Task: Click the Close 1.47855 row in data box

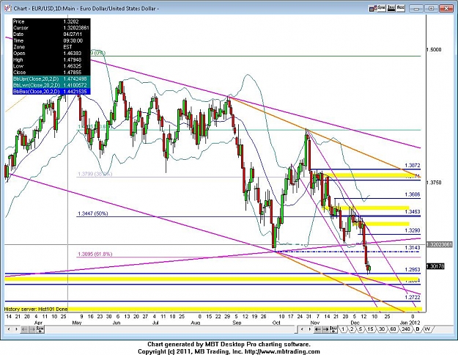Action: (x=51, y=73)
